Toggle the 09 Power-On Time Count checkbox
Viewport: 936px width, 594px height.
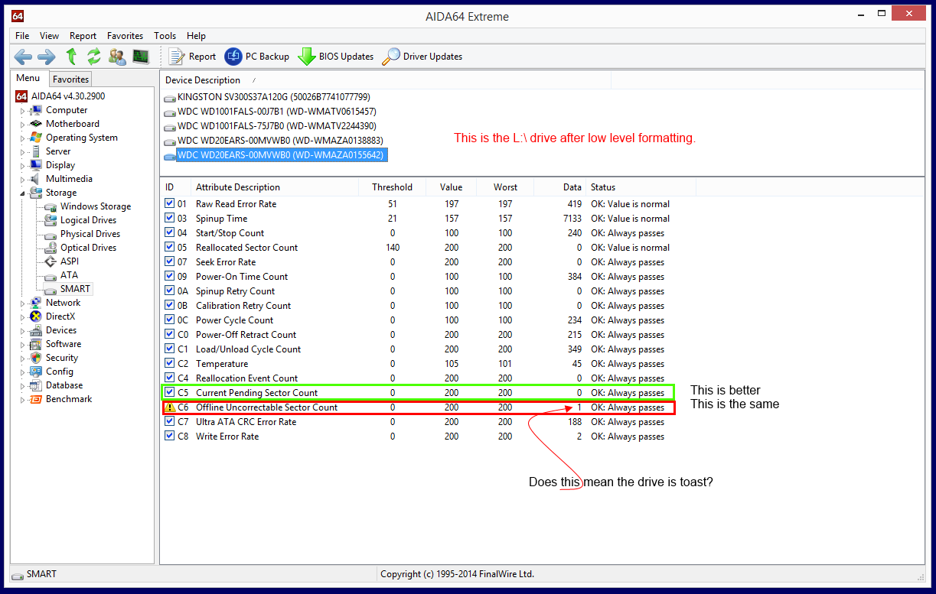170,277
